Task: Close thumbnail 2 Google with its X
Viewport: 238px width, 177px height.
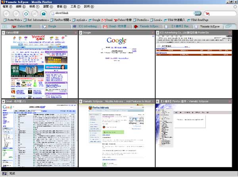Action: coord(153,33)
